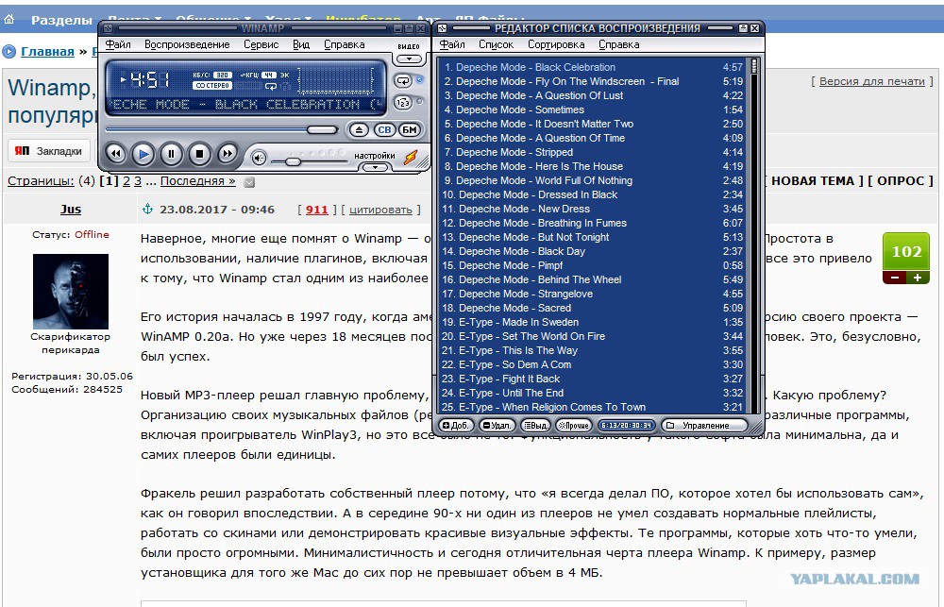Select 'E-Type - Until The End' track

[593, 393]
